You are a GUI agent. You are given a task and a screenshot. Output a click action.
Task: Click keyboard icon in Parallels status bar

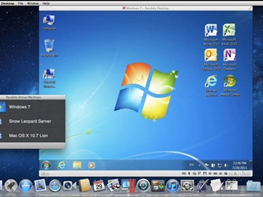coord(184,173)
